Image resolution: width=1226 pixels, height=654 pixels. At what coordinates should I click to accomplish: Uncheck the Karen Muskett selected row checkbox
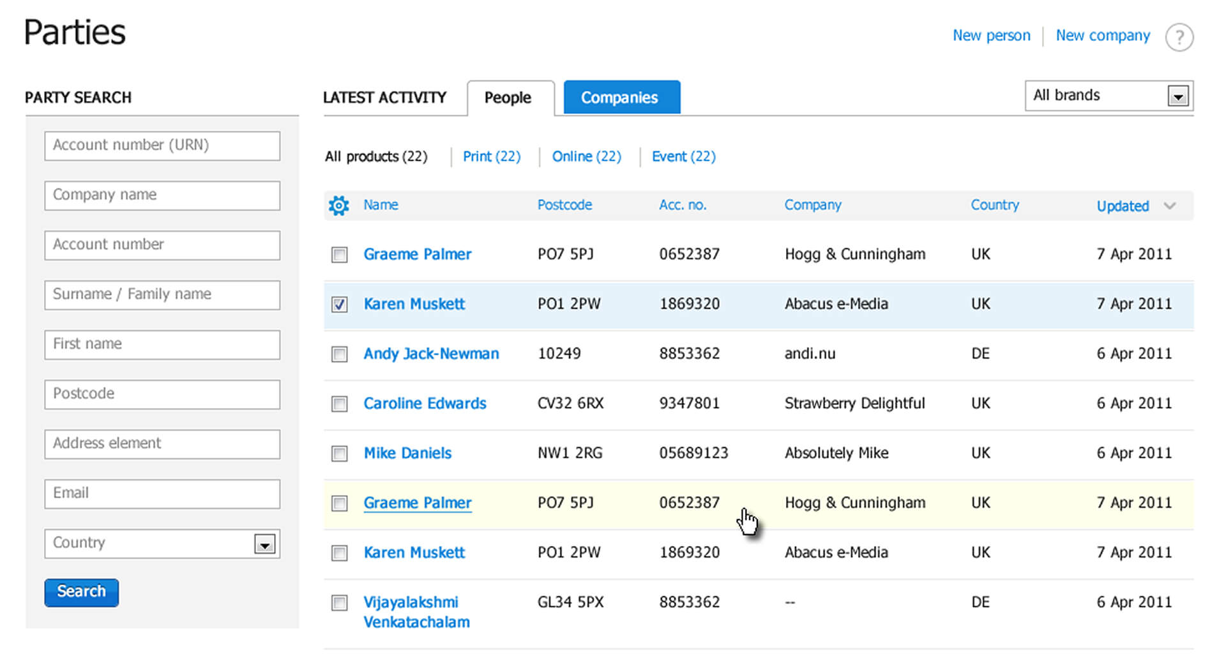(x=340, y=305)
